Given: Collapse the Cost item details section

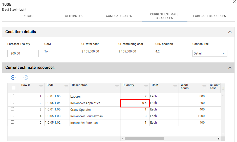Looking at the screenshot, I should pos(230,32).
